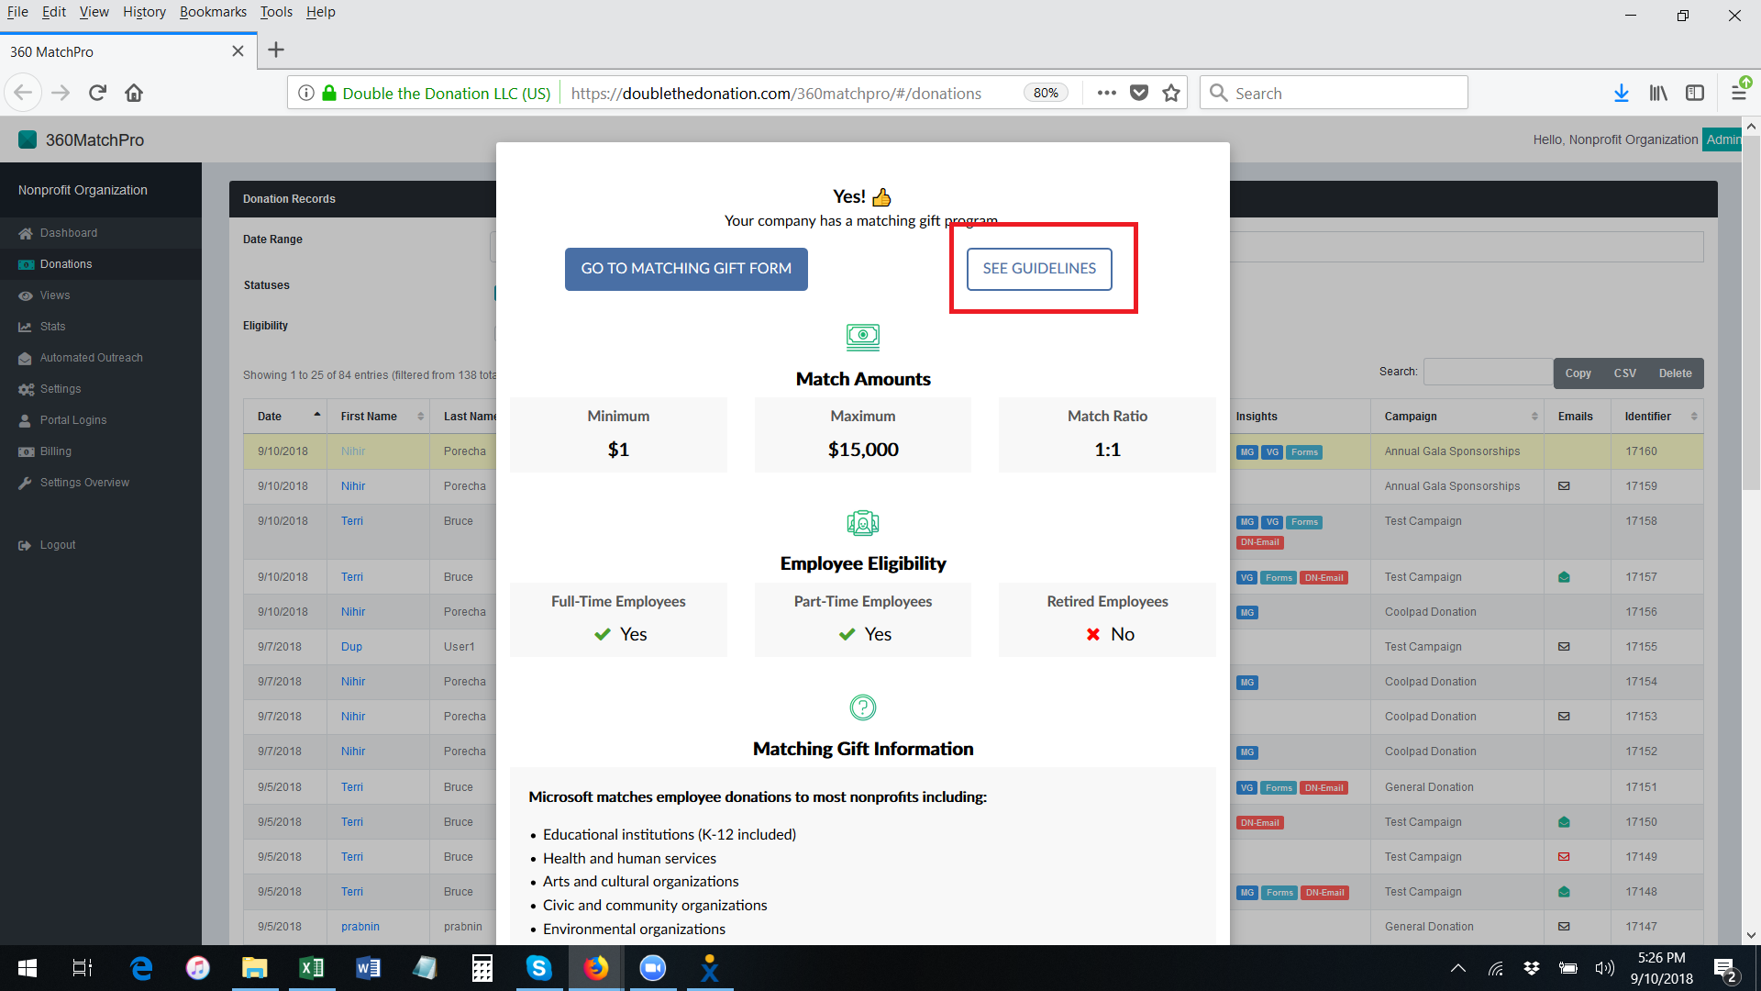Click the Admin badge at top right
Viewport: 1761px width, 991px height.
pos(1722,139)
